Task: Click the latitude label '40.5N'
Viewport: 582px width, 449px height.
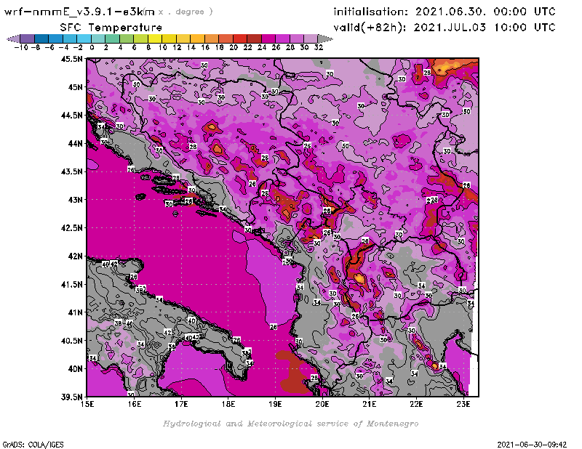Action: (72, 341)
